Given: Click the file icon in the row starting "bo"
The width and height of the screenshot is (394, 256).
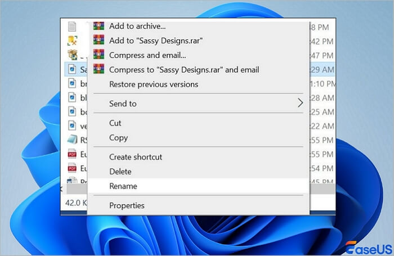Looking at the screenshot, I should [72, 111].
